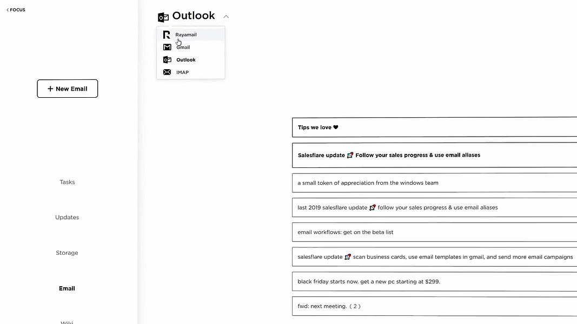The height and width of the screenshot is (324, 577).
Task: Open the 'Tips we love' email
Action: (435, 127)
